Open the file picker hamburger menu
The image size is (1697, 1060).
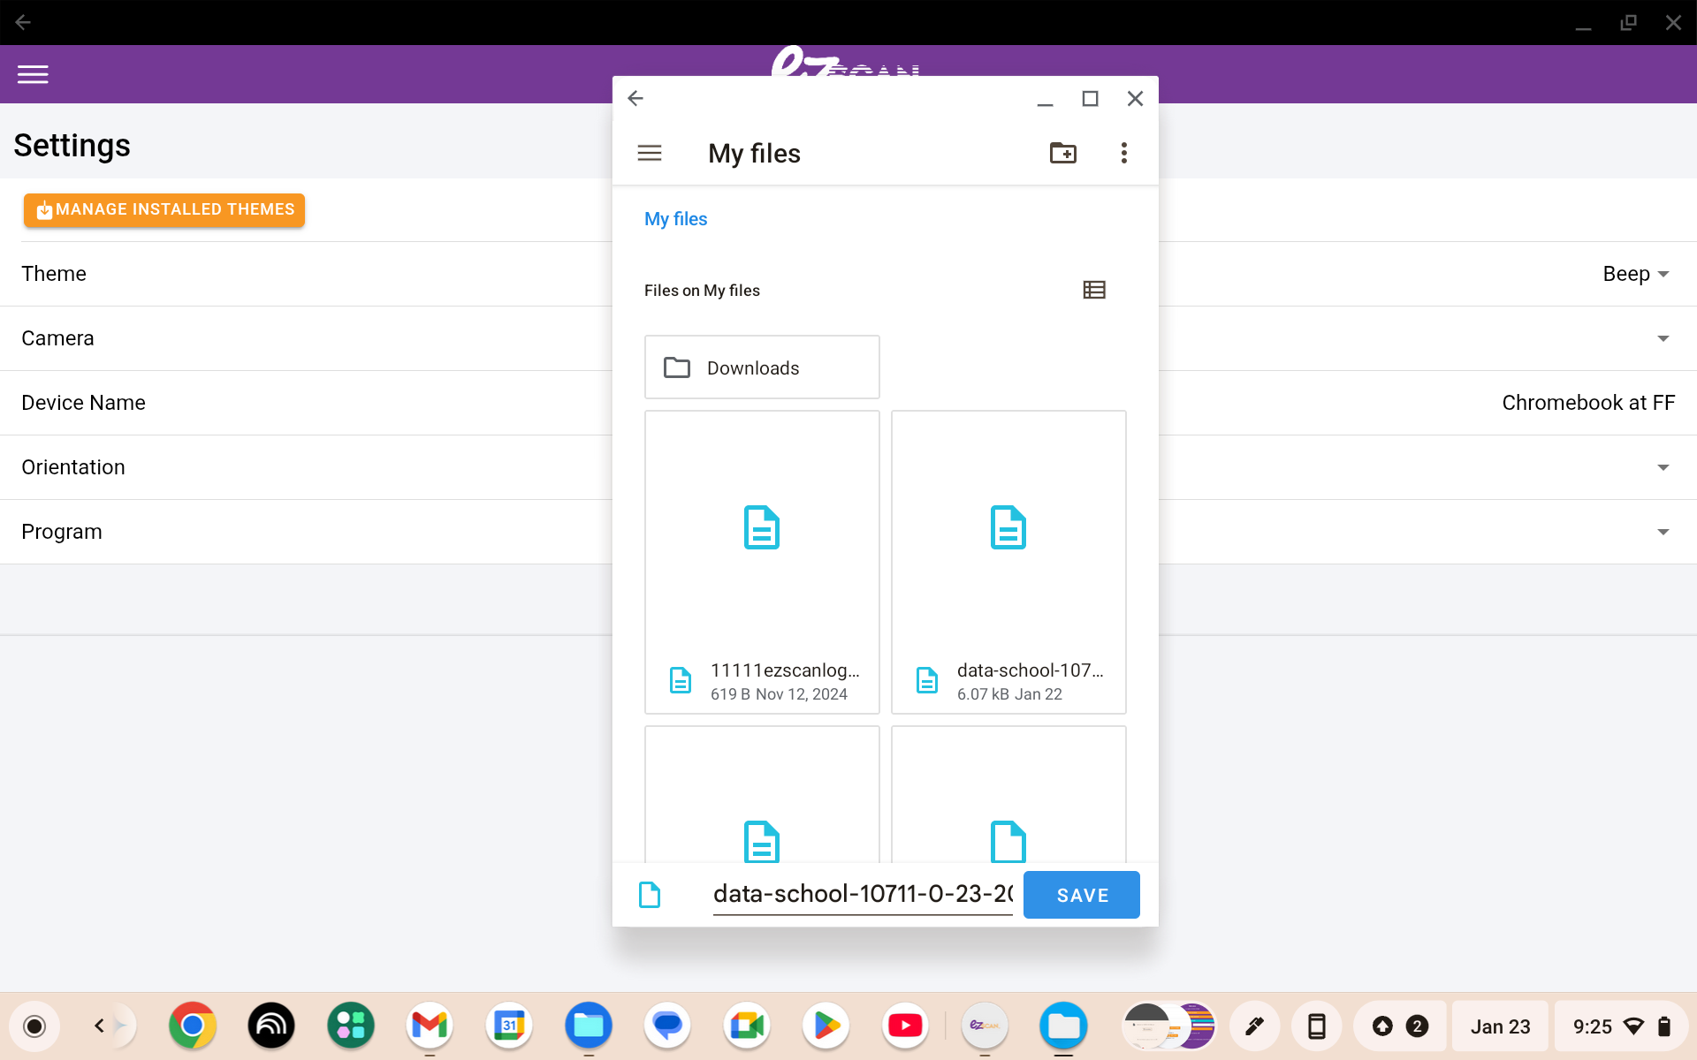click(650, 153)
